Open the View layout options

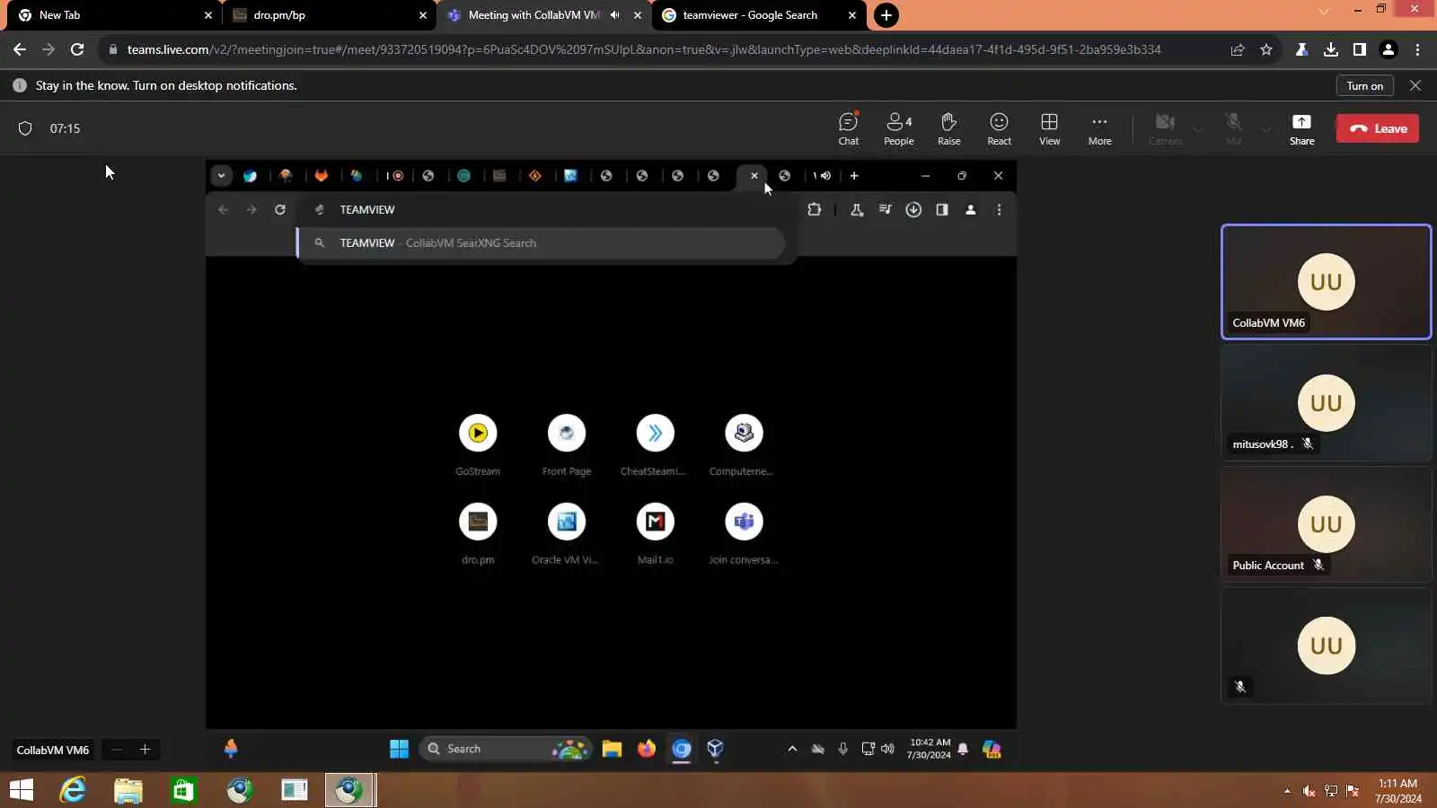pos(1049,128)
